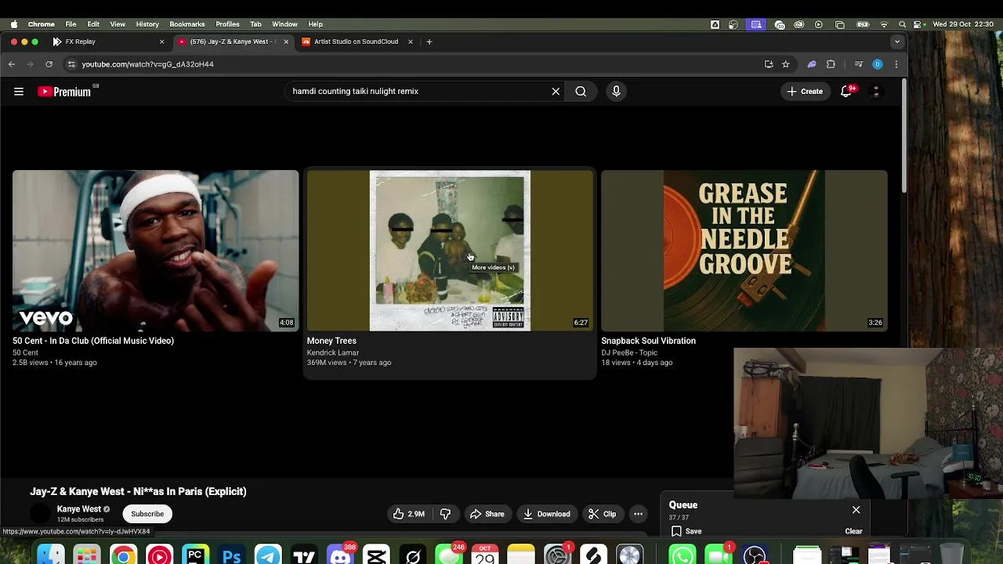Click the YouTube Premium logo
1003x564 pixels.
click(64, 92)
